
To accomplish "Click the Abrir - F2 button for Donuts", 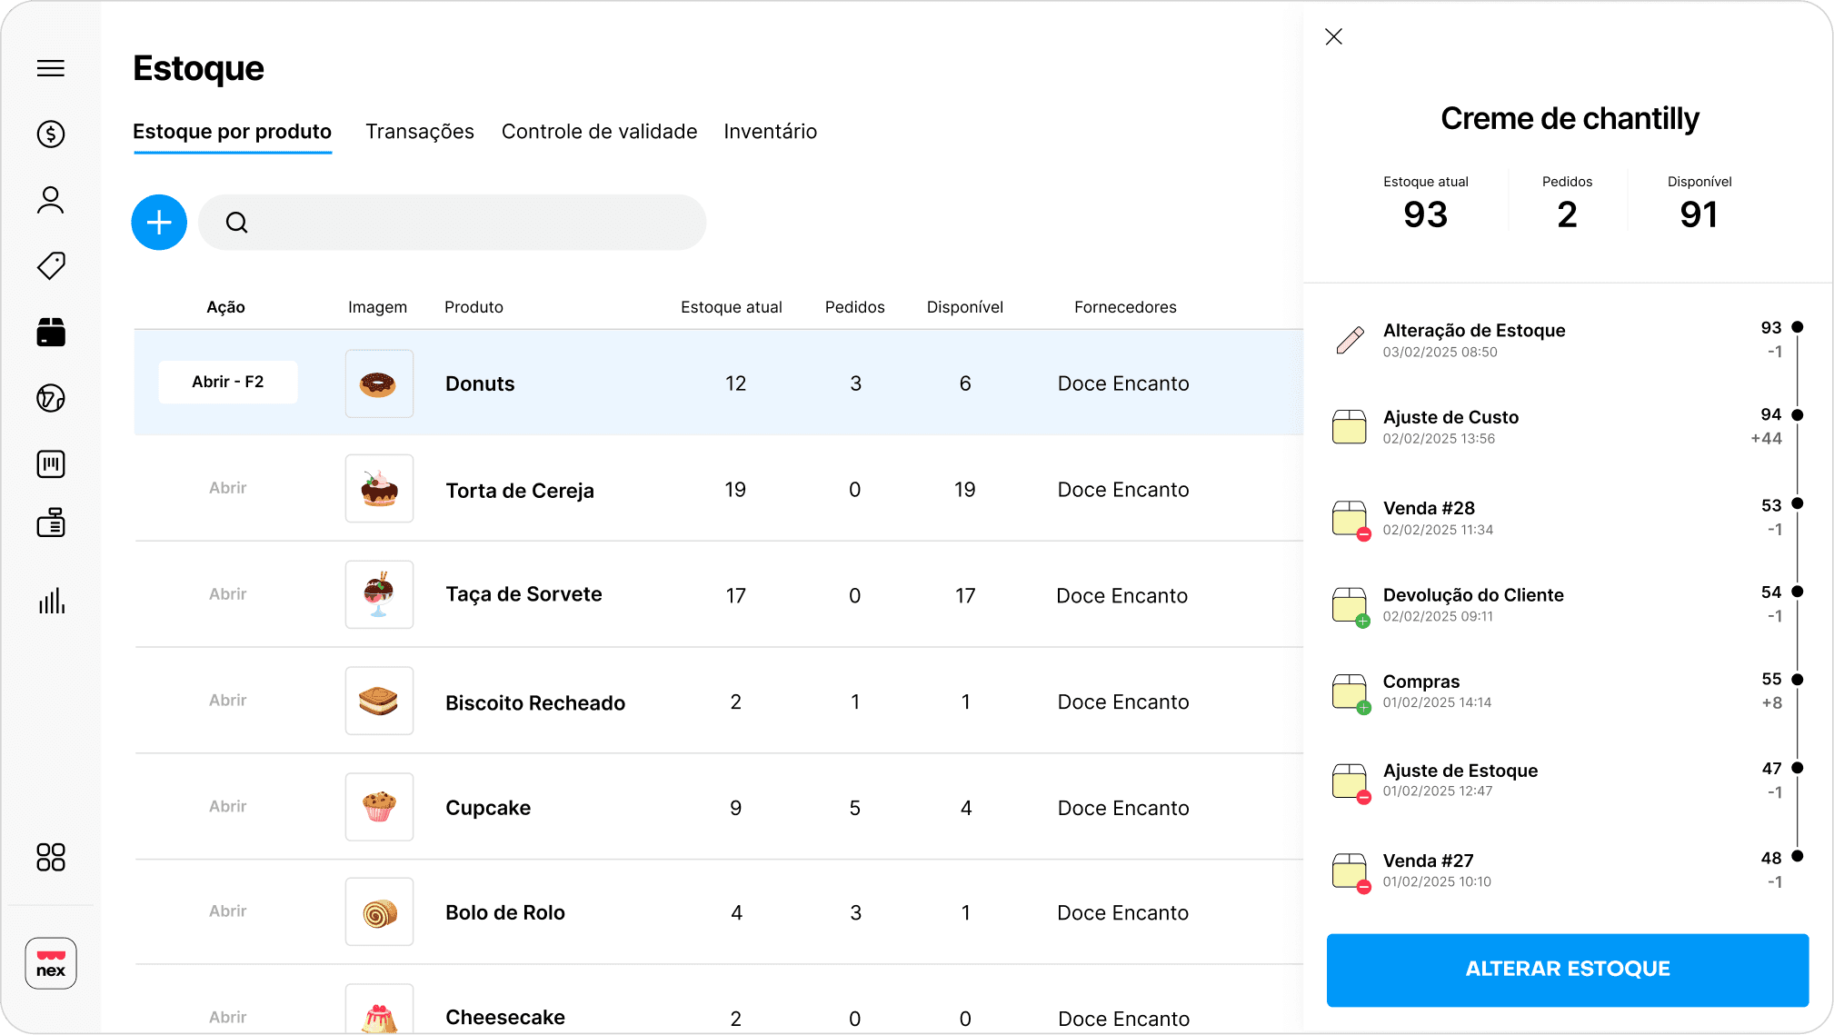I will pos(228,383).
